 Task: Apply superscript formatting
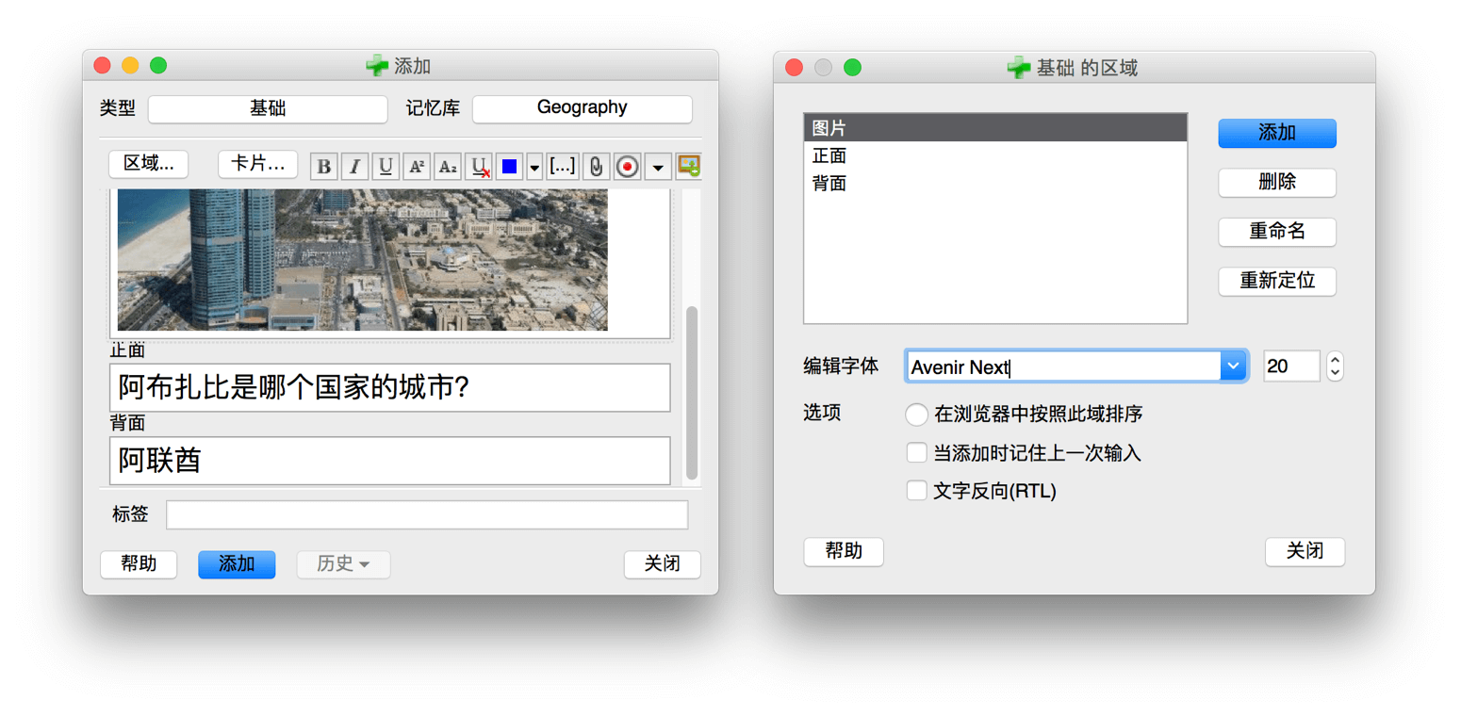[417, 167]
